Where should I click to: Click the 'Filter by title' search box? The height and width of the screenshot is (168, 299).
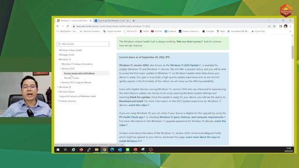point(83,44)
